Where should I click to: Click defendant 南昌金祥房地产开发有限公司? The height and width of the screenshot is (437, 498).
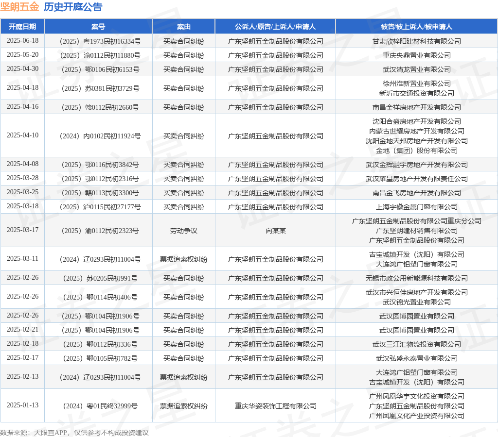[417, 107]
